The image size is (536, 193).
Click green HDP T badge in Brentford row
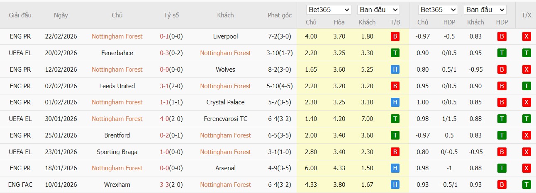coord(502,135)
